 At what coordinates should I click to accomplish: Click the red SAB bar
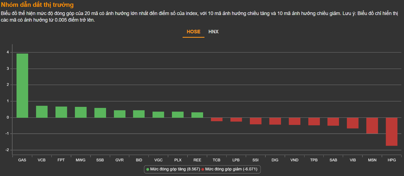(333, 122)
